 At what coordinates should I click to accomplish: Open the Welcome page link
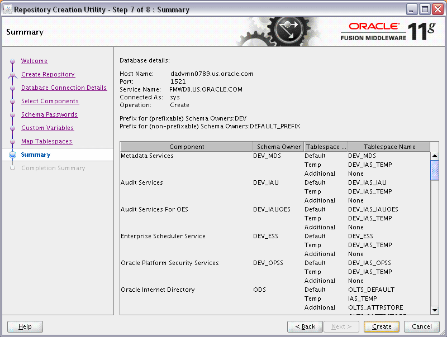(x=34, y=61)
